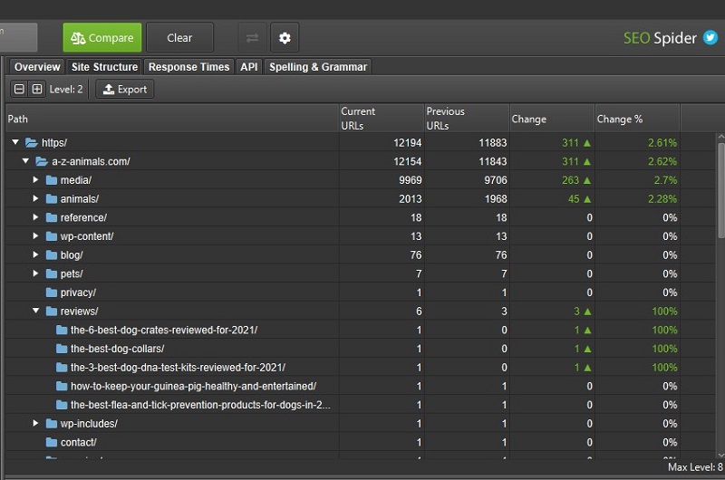Open the settings gear icon

coord(285,38)
